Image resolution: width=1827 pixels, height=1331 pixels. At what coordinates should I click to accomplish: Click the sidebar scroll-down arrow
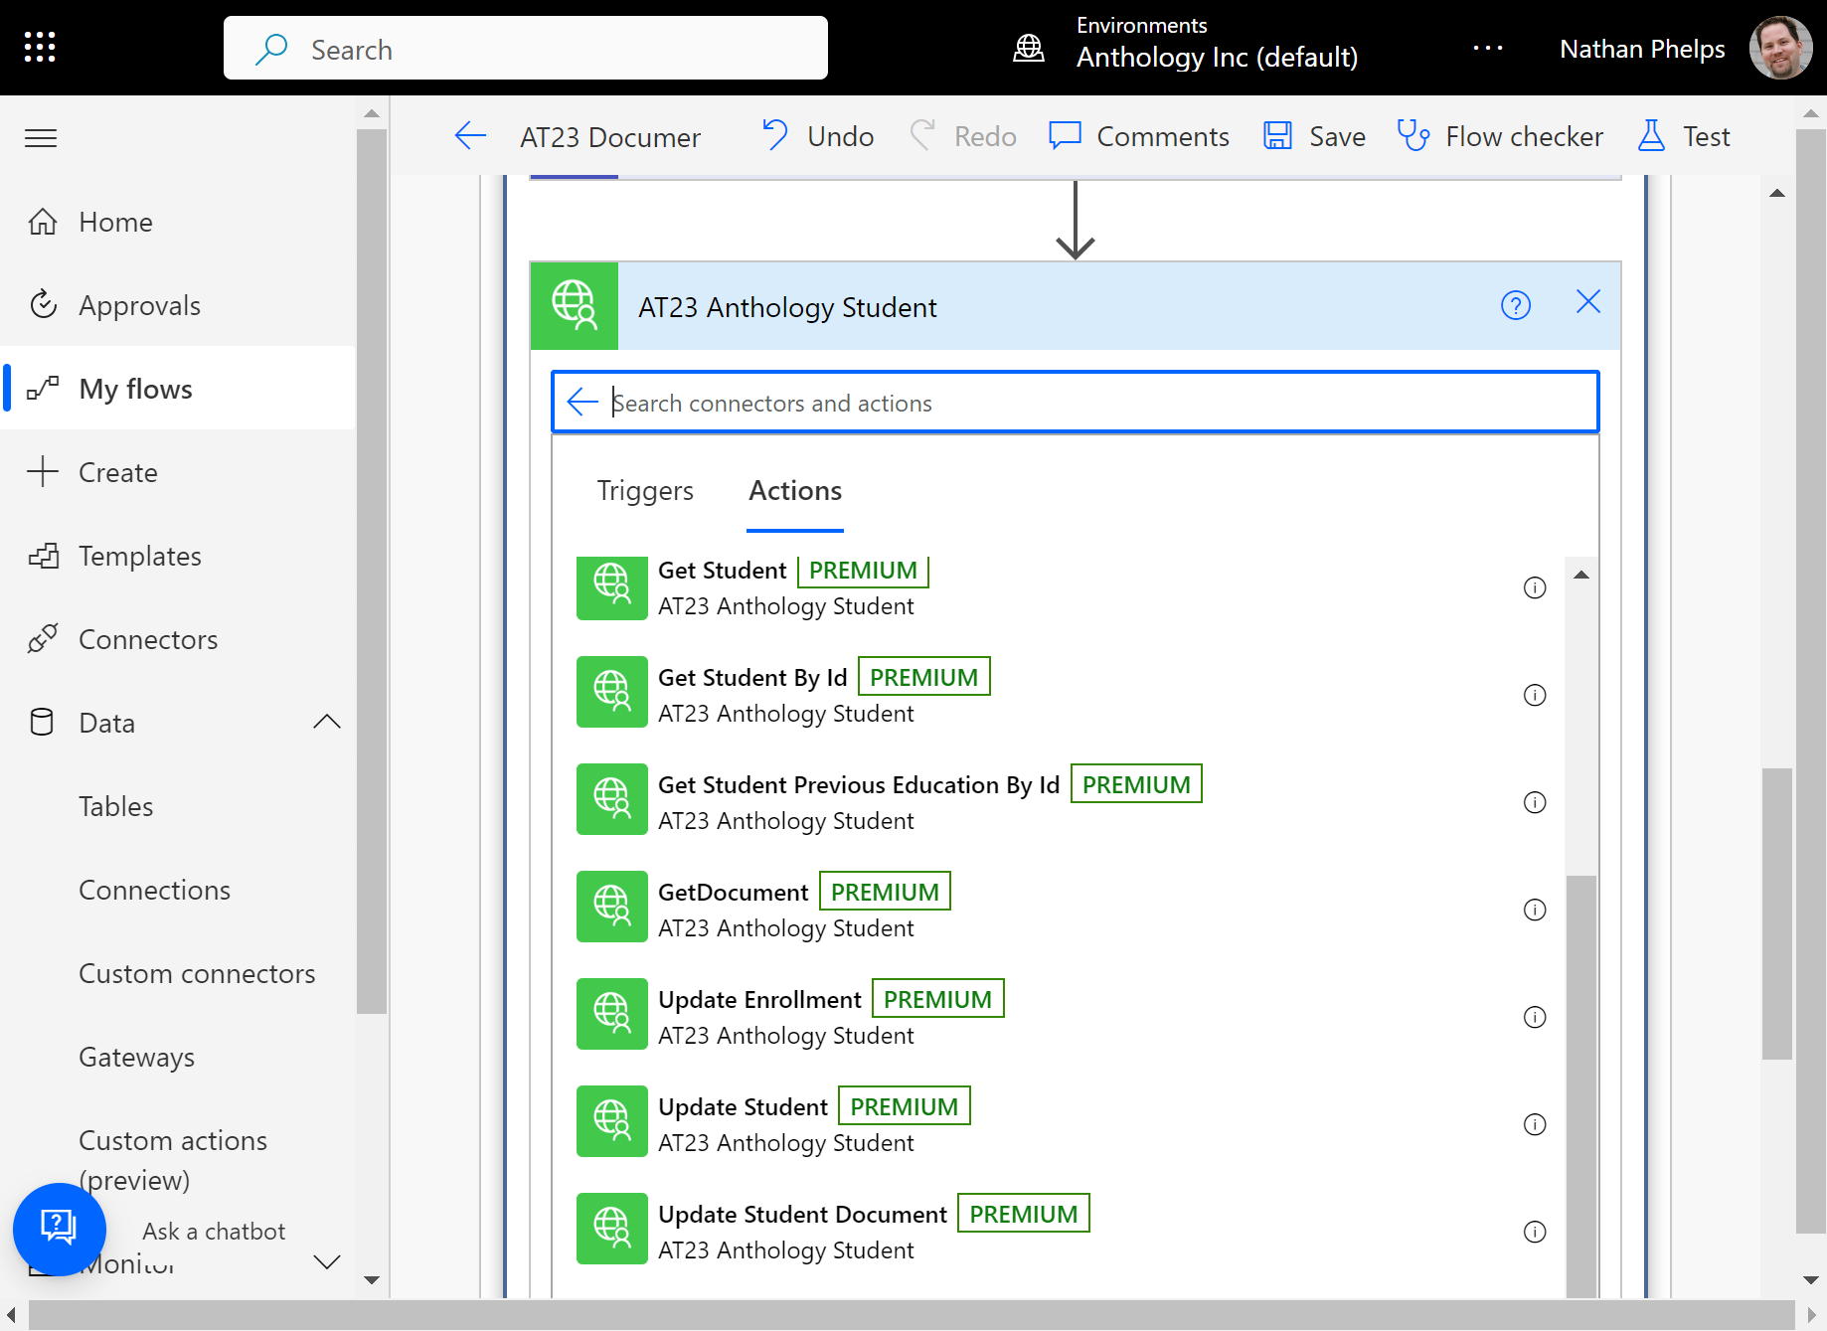click(372, 1280)
